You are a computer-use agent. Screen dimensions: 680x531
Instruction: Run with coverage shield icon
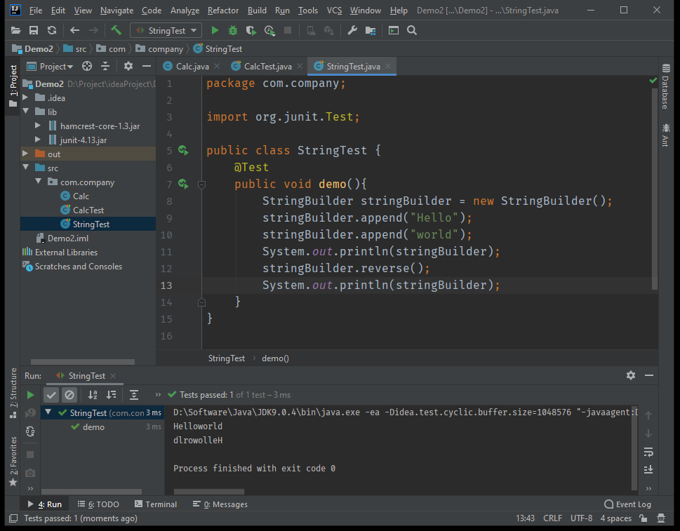[x=251, y=30]
